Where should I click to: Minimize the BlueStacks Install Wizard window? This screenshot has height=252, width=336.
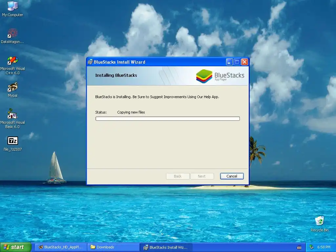tap(229, 62)
